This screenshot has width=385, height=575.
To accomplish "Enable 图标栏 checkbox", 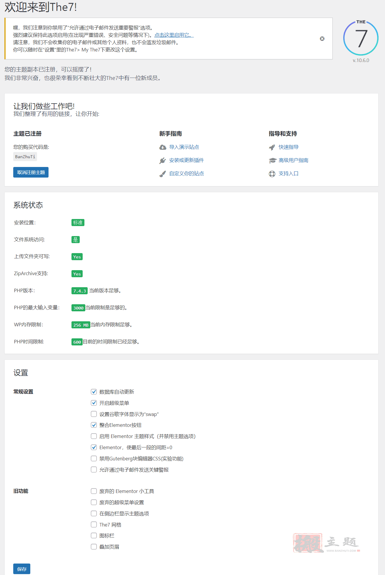I will click(94, 535).
